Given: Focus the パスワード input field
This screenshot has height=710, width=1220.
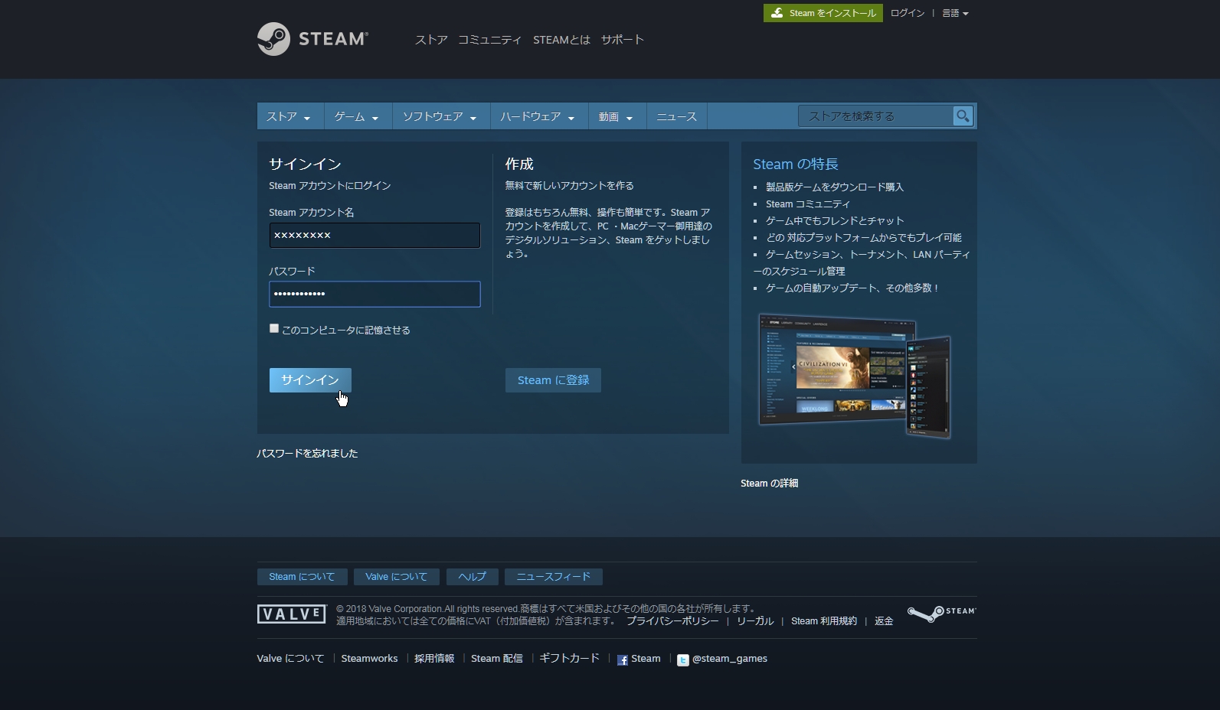Looking at the screenshot, I should (x=375, y=294).
